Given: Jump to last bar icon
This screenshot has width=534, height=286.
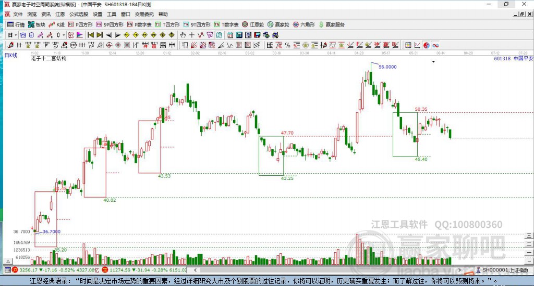Looking at the screenshot, I should coord(100,35).
